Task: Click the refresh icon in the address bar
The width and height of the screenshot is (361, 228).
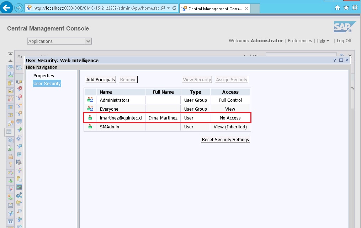Action: (x=174, y=8)
